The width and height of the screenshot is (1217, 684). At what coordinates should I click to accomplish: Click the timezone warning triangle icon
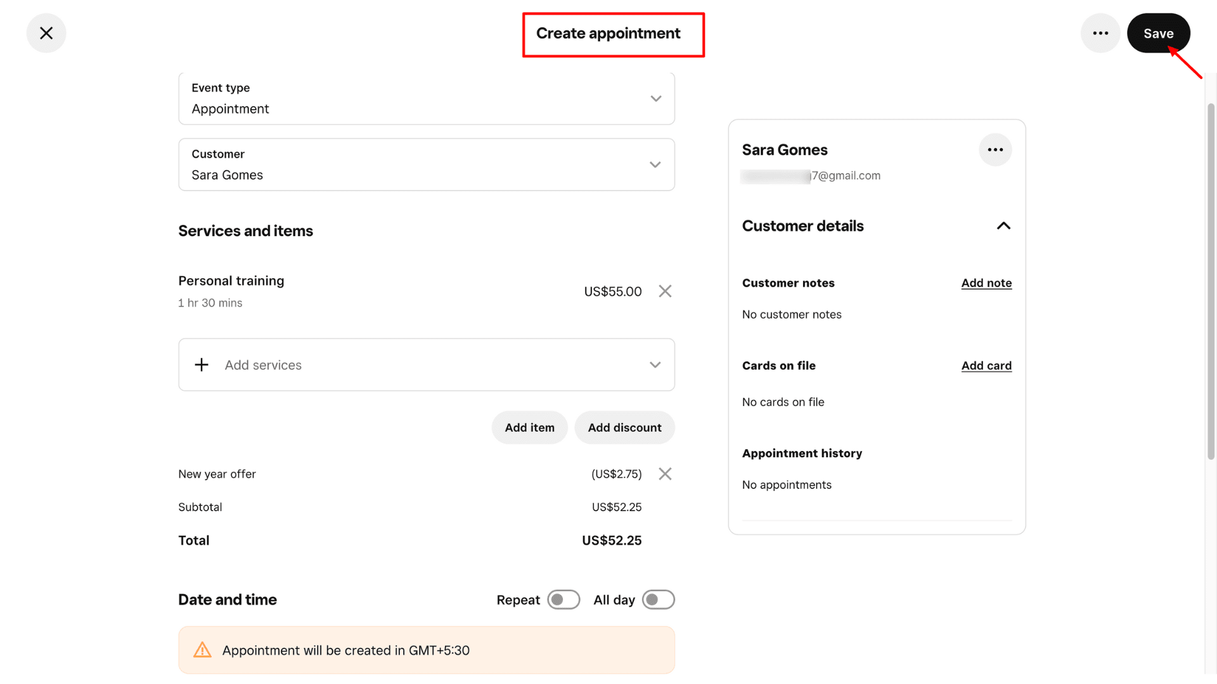(202, 650)
